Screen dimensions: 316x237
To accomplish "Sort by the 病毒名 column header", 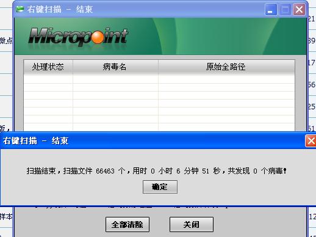I will click(115, 67).
